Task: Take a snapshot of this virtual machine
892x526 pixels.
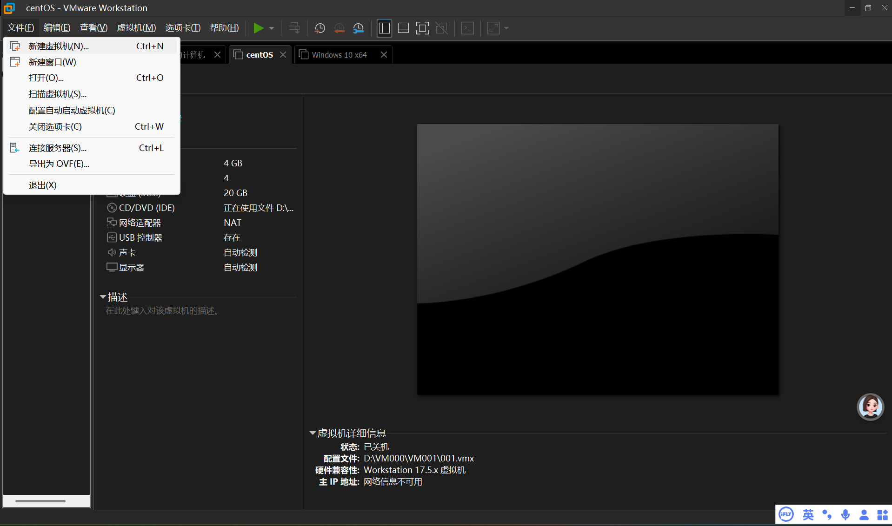Action: pos(320,28)
